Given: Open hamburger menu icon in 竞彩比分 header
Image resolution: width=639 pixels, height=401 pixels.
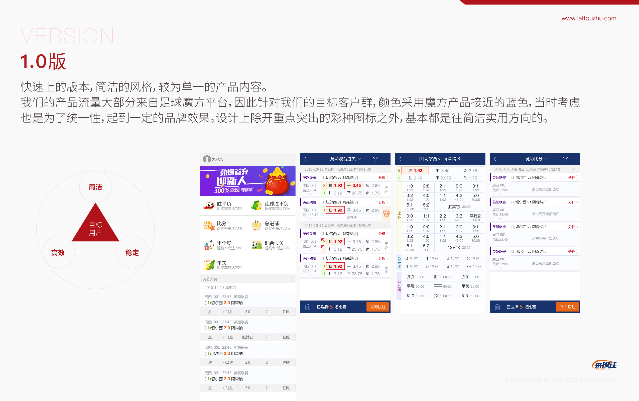Looking at the screenshot, I should point(573,159).
